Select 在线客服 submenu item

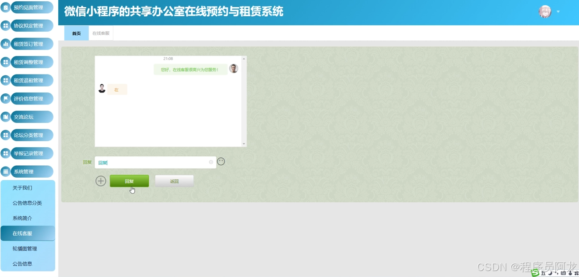pyautogui.click(x=28, y=233)
